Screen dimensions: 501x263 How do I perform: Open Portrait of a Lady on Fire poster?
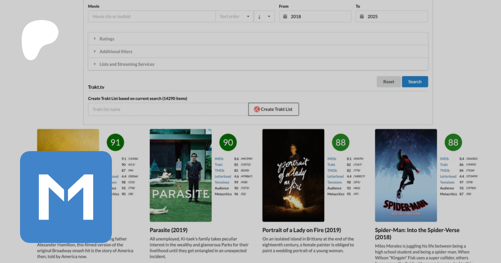click(293, 175)
